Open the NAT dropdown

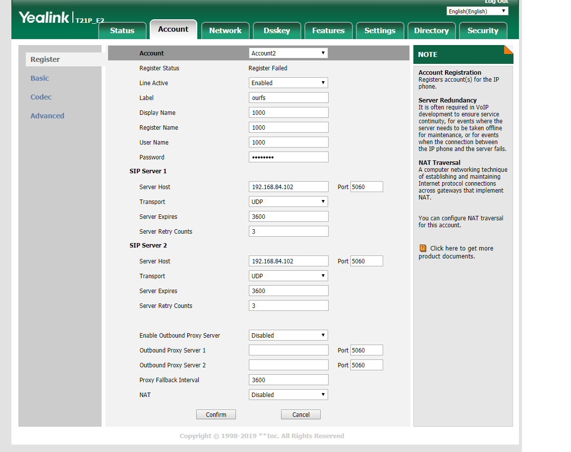[288, 395]
